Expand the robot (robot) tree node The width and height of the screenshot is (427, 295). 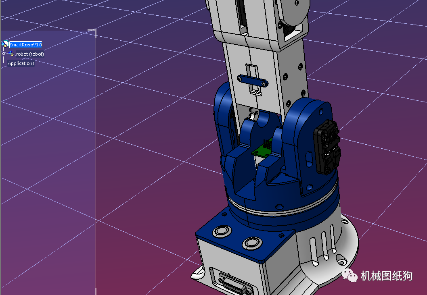[4, 54]
